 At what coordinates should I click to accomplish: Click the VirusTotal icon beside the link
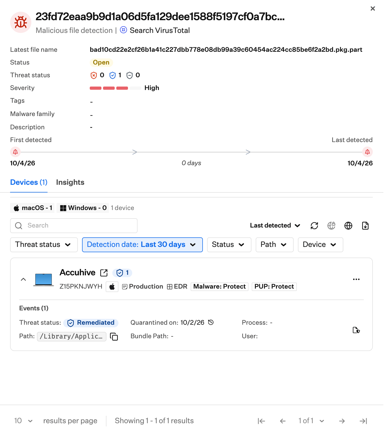tap(123, 30)
